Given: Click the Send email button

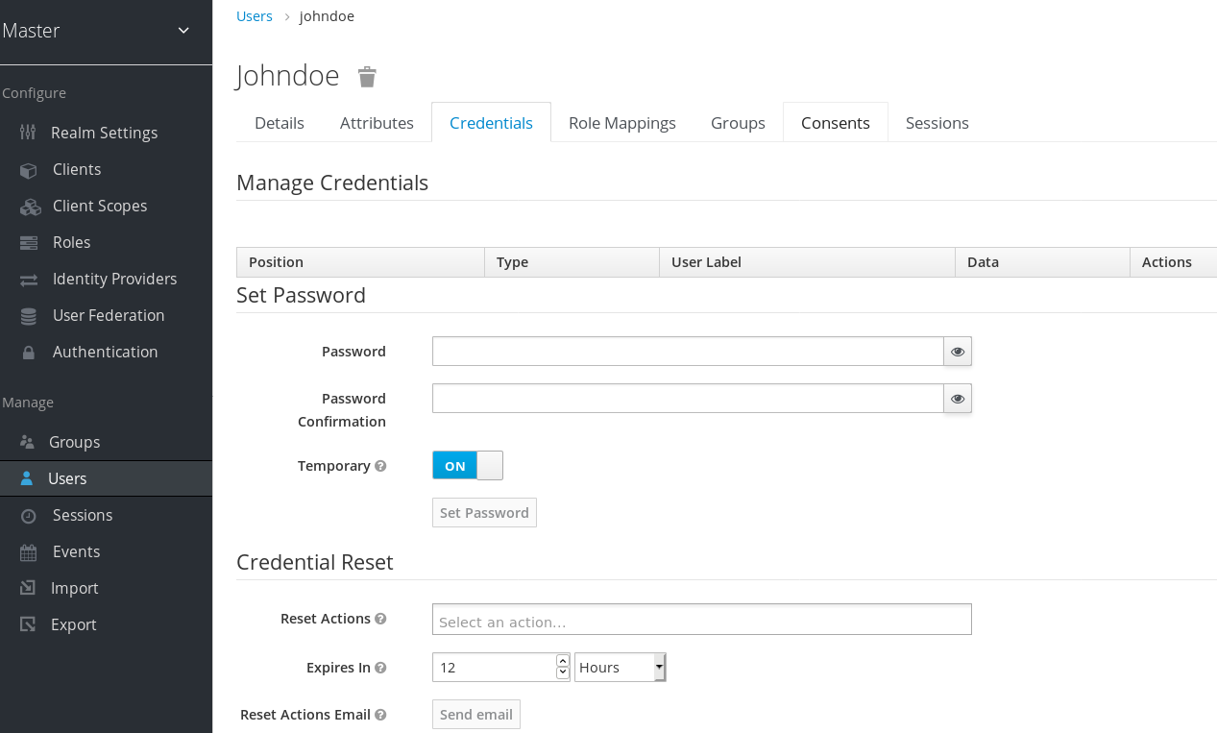Looking at the screenshot, I should [x=476, y=715].
